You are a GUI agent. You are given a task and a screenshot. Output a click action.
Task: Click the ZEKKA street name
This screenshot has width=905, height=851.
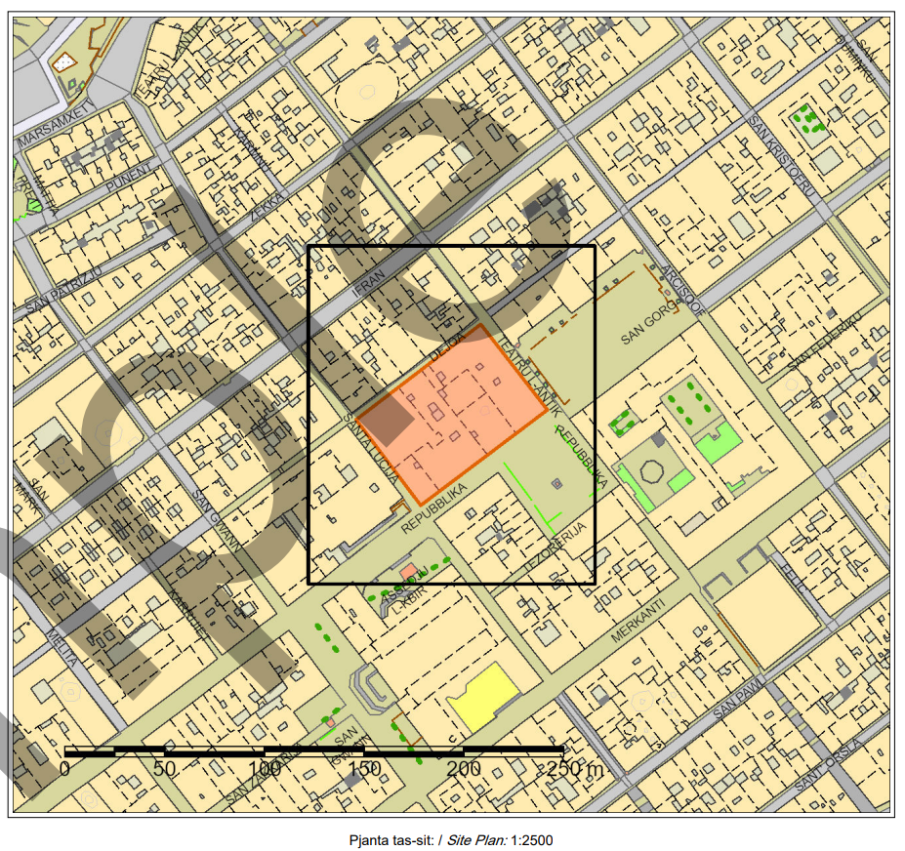pyautogui.click(x=267, y=207)
